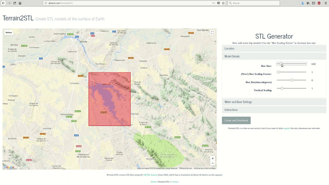Toggle the Relieve terrain map button
This screenshot has width=329, height=185.
[9, 33]
